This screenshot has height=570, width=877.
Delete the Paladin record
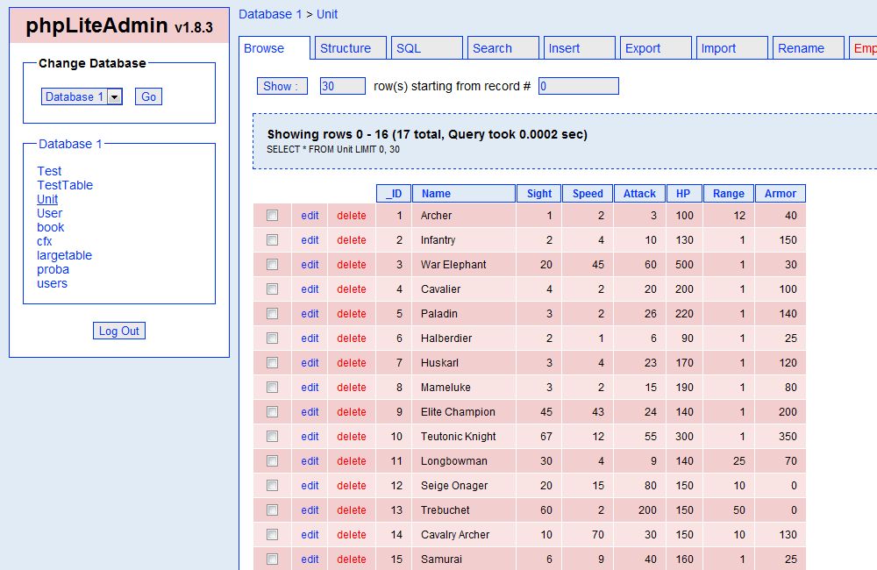[x=351, y=313]
